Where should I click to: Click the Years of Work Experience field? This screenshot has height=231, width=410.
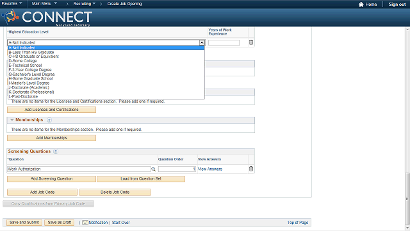[x=224, y=42]
